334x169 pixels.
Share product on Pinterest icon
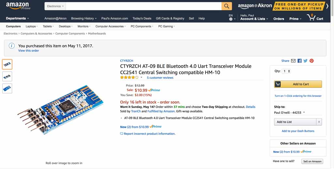(x=311, y=61)
